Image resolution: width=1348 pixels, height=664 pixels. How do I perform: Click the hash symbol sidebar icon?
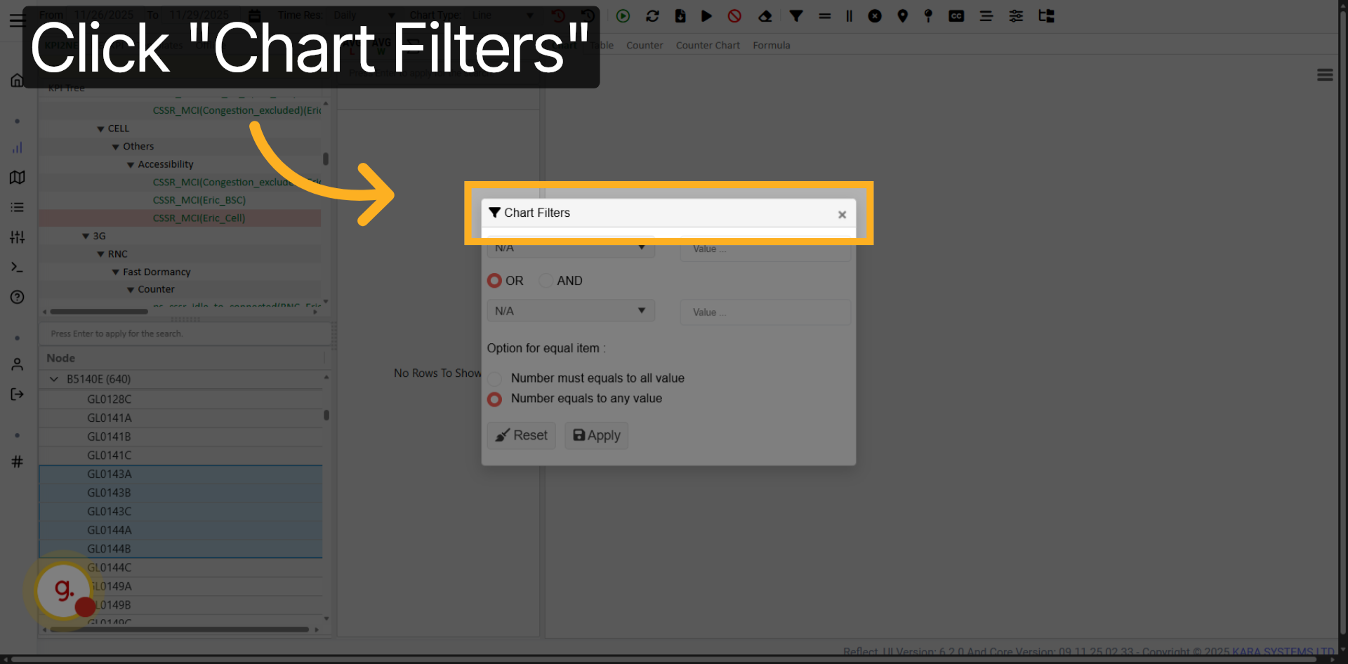(17, 461)
